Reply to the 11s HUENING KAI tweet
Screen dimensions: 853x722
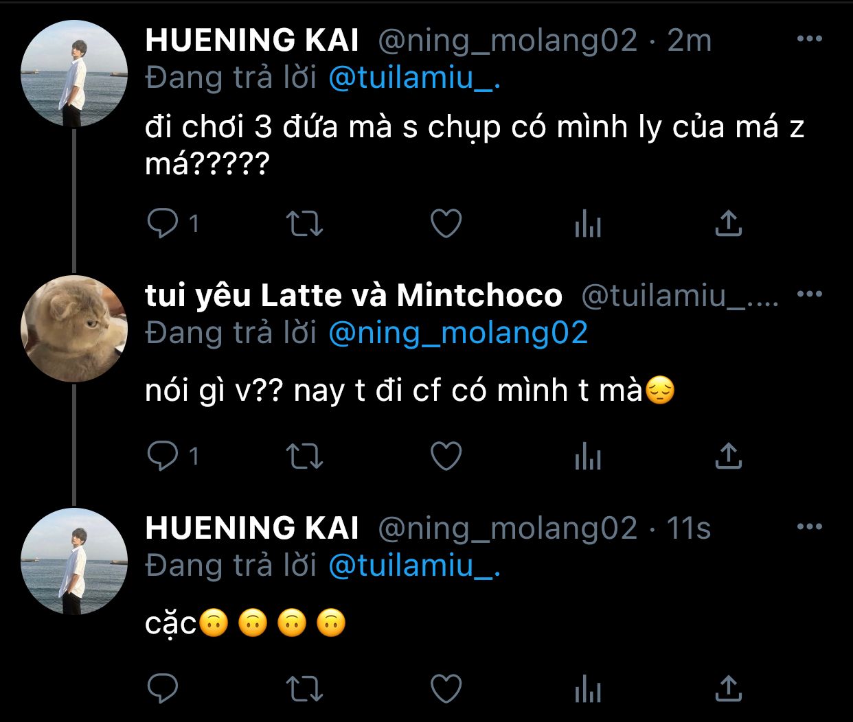pyautogui.click(x=163, y=689)
